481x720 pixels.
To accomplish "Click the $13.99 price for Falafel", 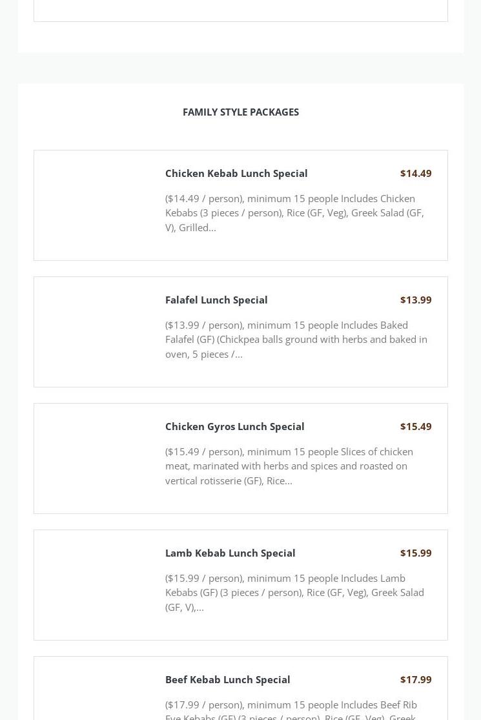I will pyautogui.click(x=416, y=300).
